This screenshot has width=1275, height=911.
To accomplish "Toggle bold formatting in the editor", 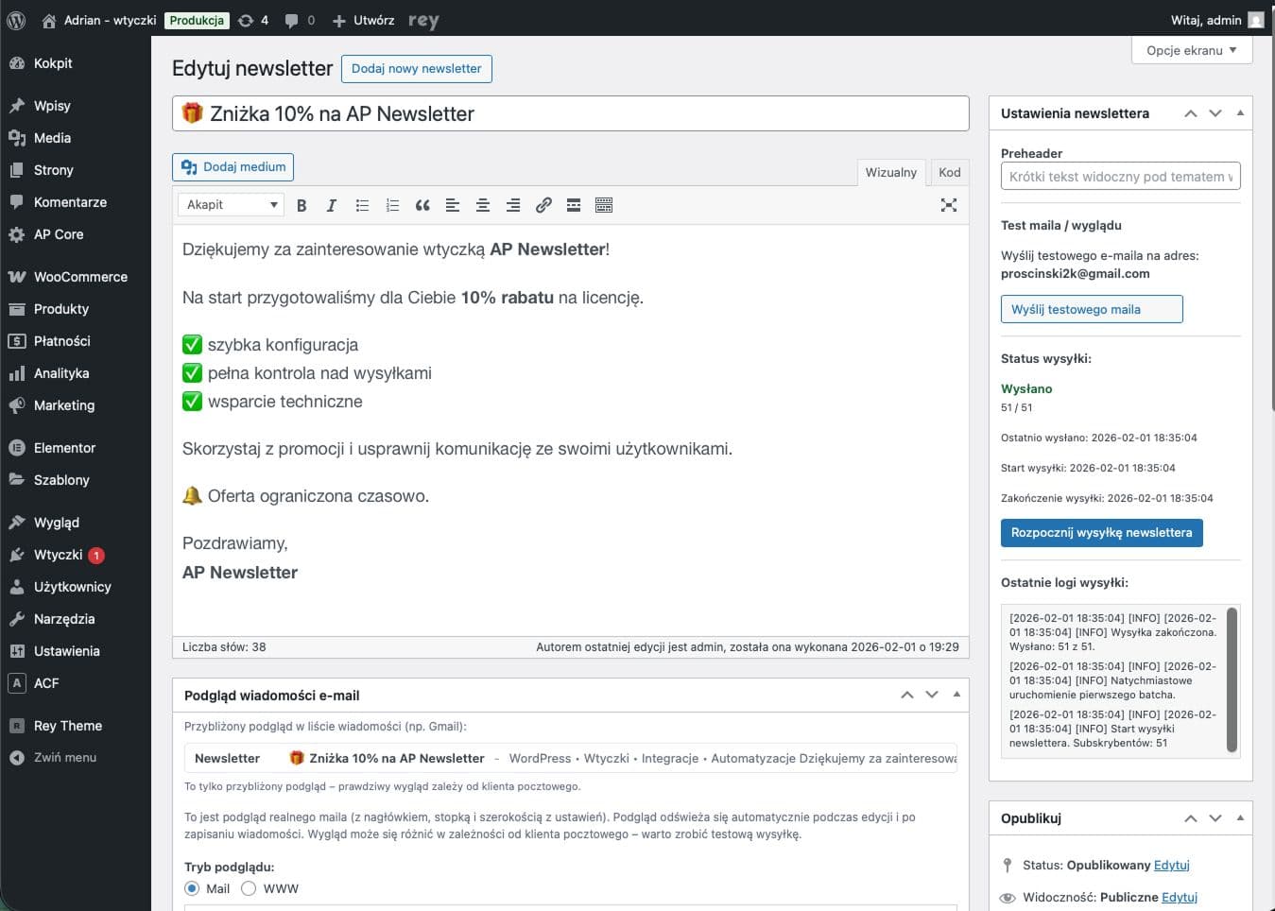I will click(x=302, y=205).
